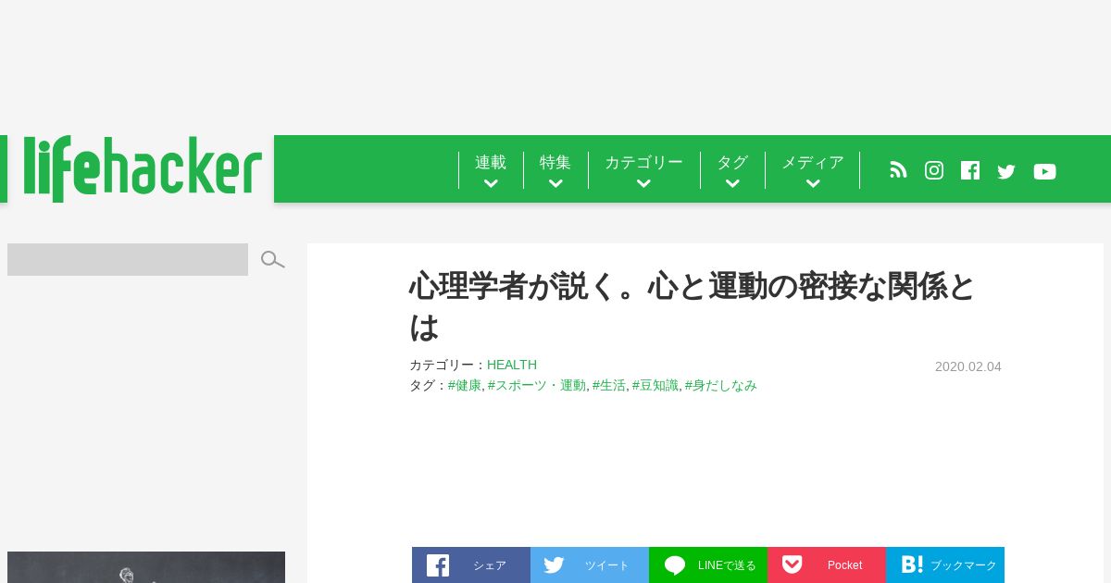Open the カテゴリー menu

tap(643, 163)
